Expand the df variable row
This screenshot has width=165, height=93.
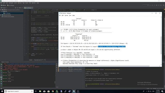point(57,71)
